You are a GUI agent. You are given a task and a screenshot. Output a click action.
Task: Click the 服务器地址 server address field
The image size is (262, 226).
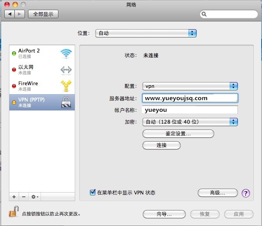190,98
